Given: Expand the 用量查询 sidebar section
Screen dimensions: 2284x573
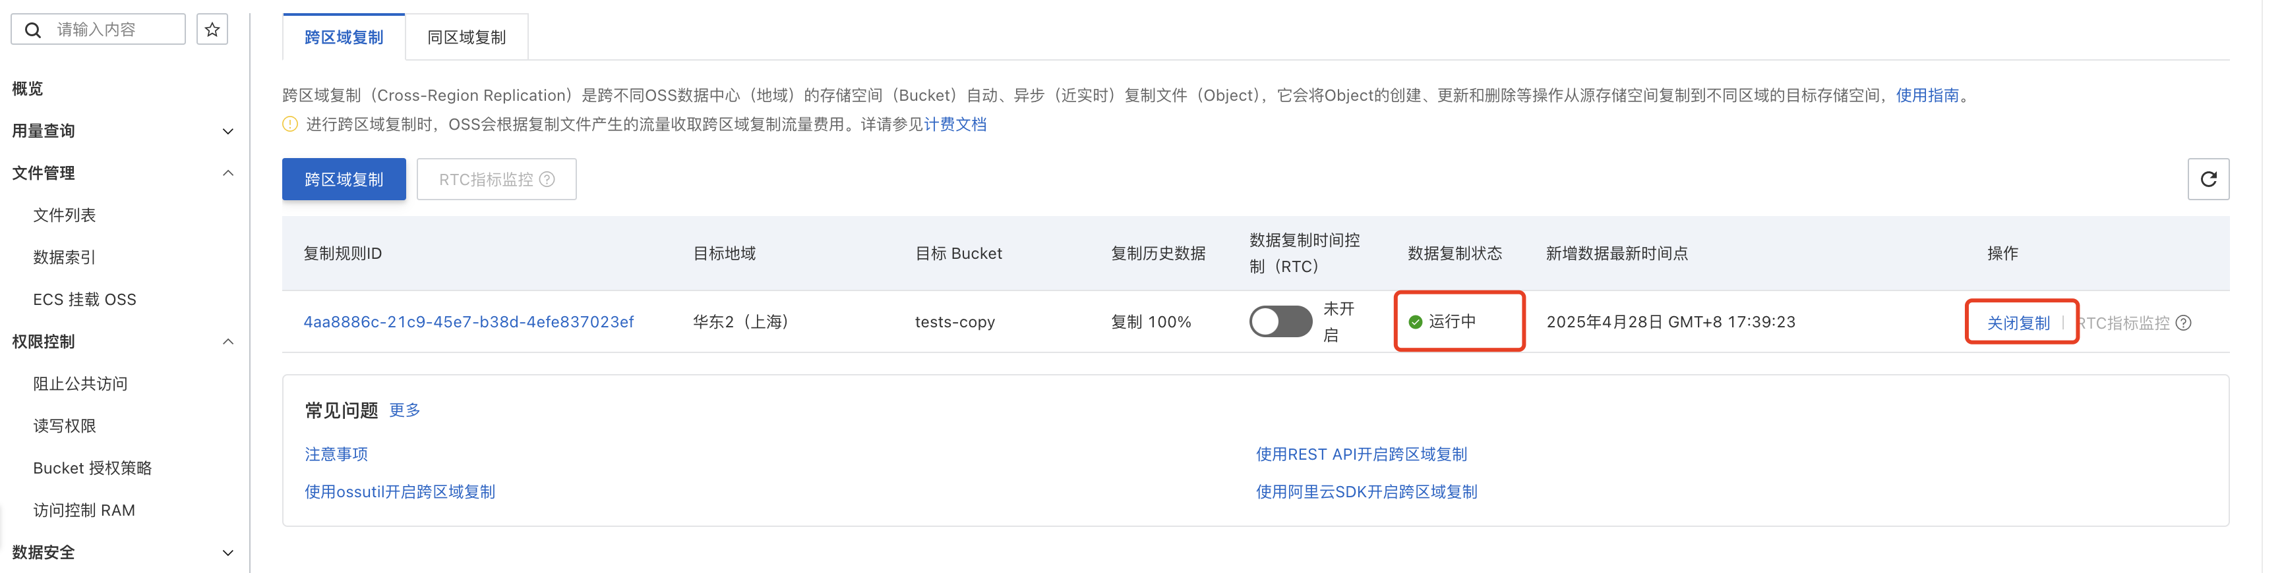Looking at the screenshot, I should 228,131.
